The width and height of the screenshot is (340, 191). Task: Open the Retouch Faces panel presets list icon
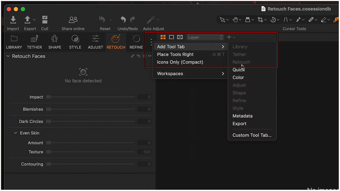pyautogui.click(x=144, y=56)
